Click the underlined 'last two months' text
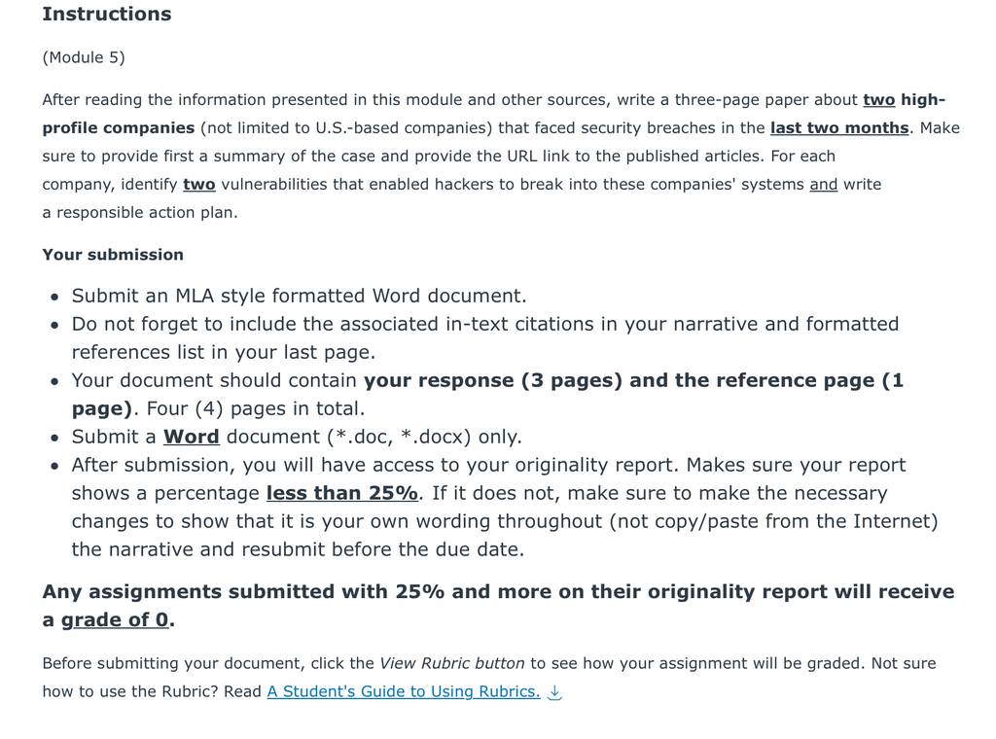Screen dimensions: 996x739 click(x=839, y=127)
